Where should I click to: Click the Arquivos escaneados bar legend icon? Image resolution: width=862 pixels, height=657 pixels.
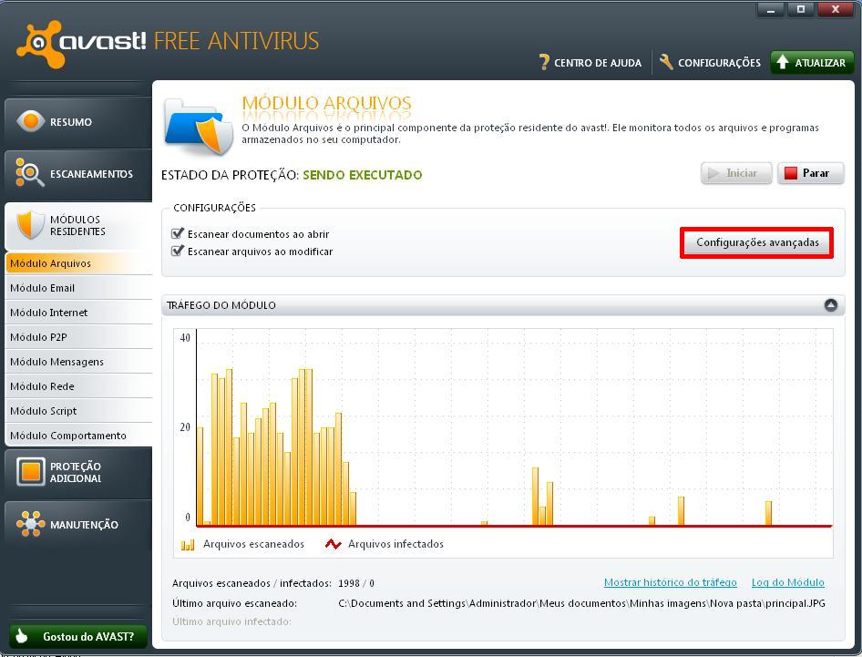coord(188,544)
